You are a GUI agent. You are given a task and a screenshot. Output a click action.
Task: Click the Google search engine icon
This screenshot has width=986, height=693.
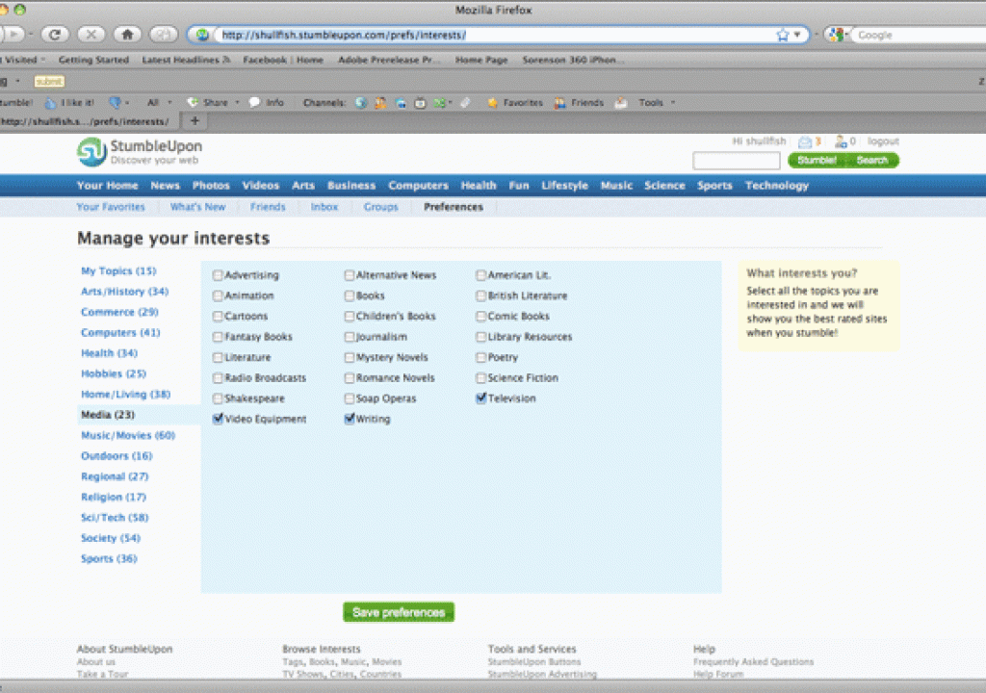tap(836, 35)
